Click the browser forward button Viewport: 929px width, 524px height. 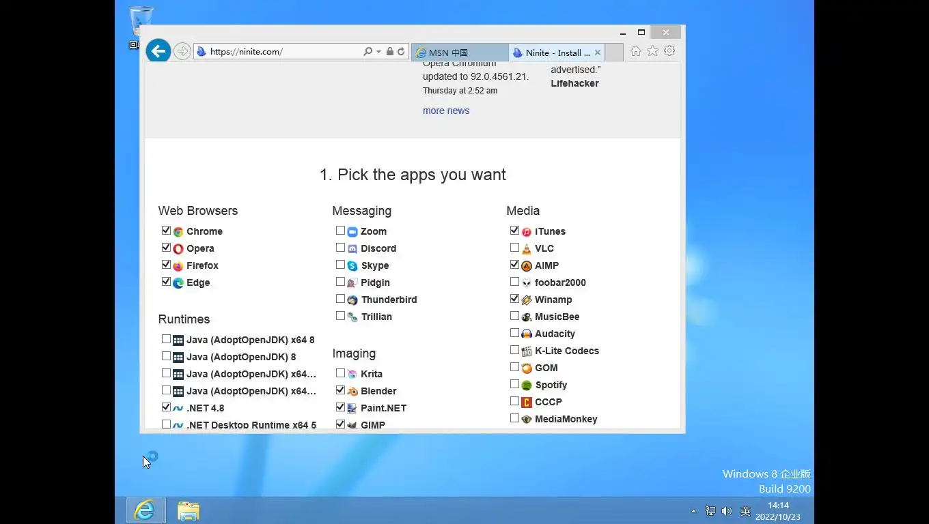coord(182,52)
